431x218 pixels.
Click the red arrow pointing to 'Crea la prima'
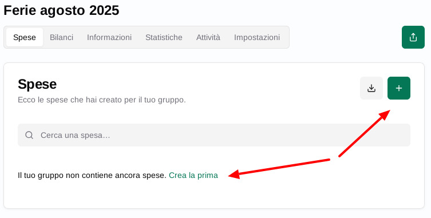coord(279,169)
